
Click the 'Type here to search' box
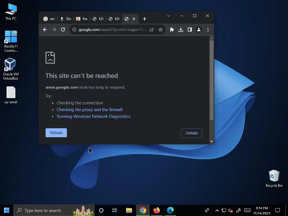click(54, 210)
